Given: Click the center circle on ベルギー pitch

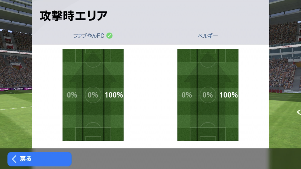Looking at the screenshot, I should (x=208, y=95).
